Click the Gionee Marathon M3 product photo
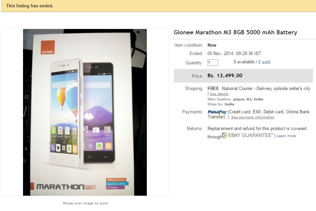 pos(85,112)
